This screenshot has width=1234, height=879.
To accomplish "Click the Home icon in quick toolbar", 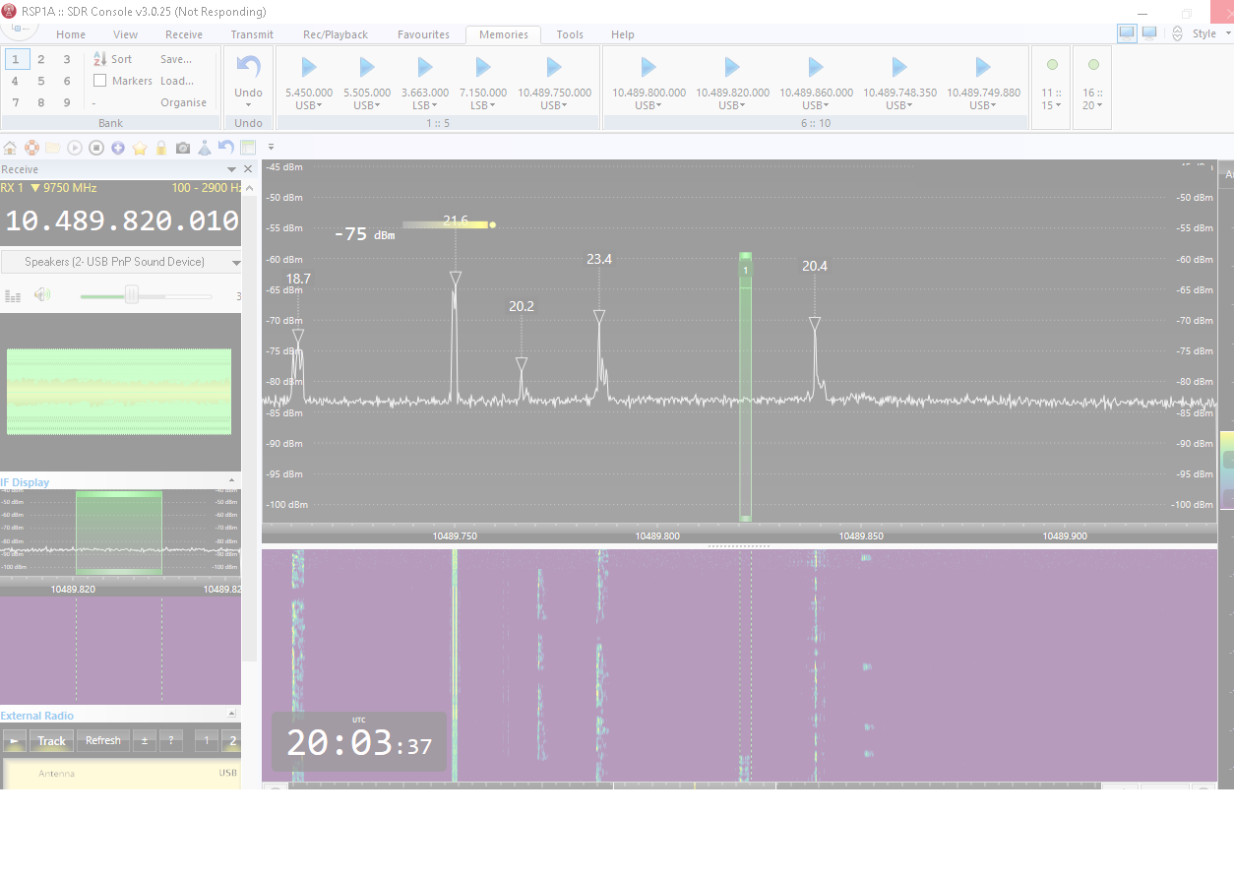I will point(10,148).
